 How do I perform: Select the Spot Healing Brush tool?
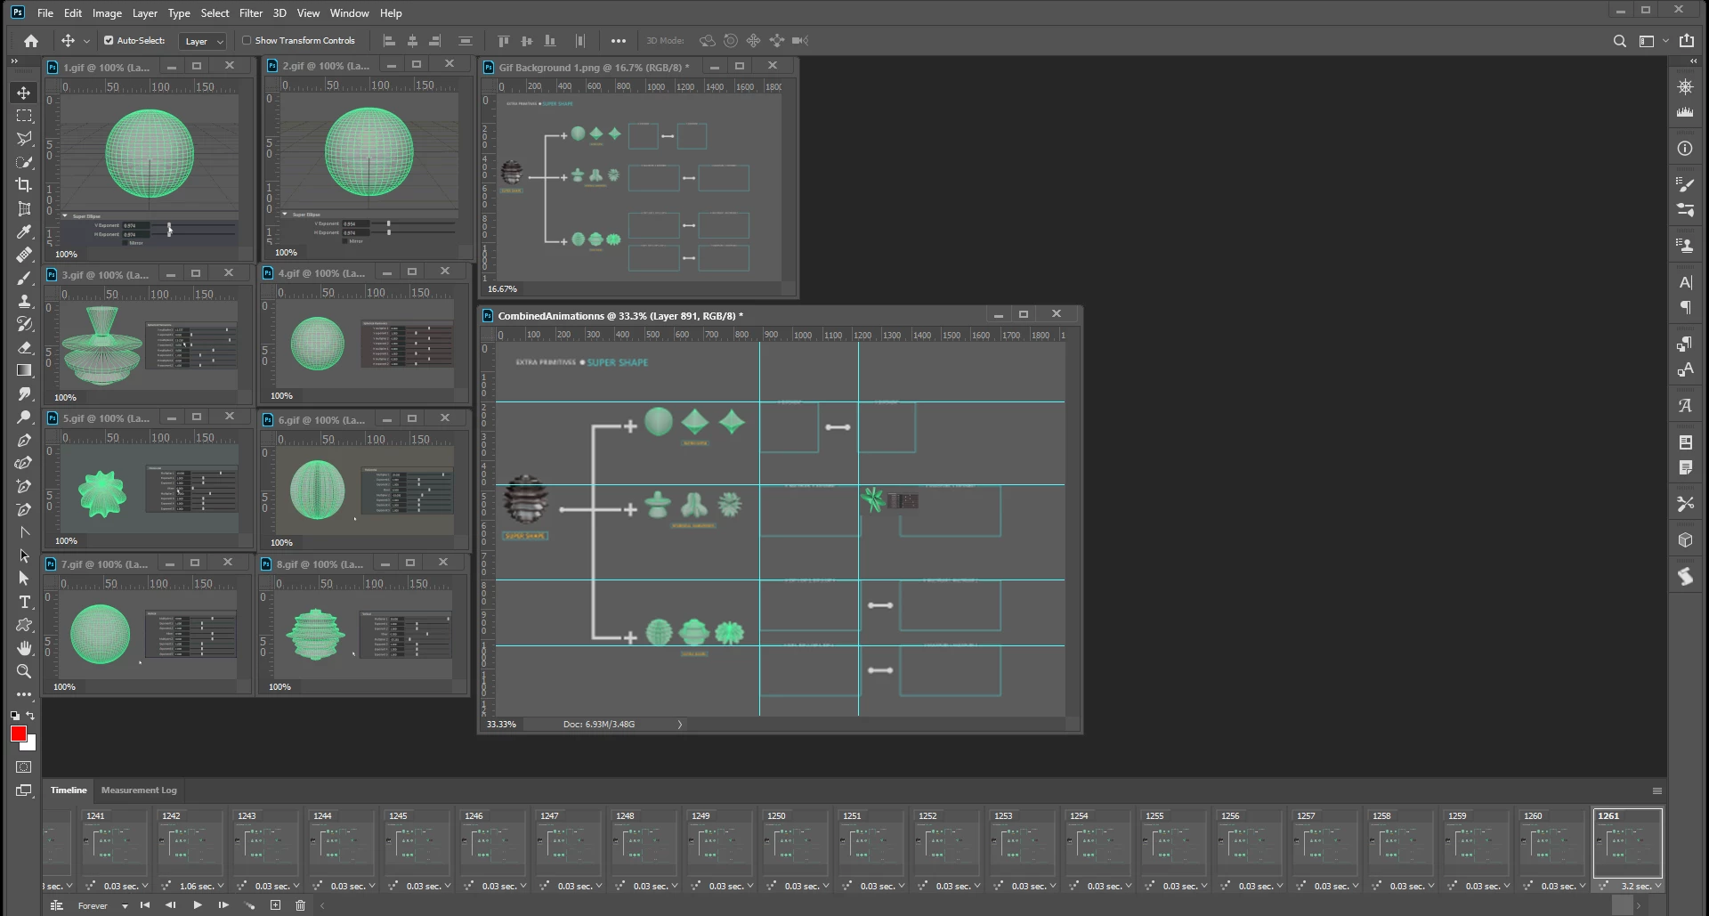24,255
